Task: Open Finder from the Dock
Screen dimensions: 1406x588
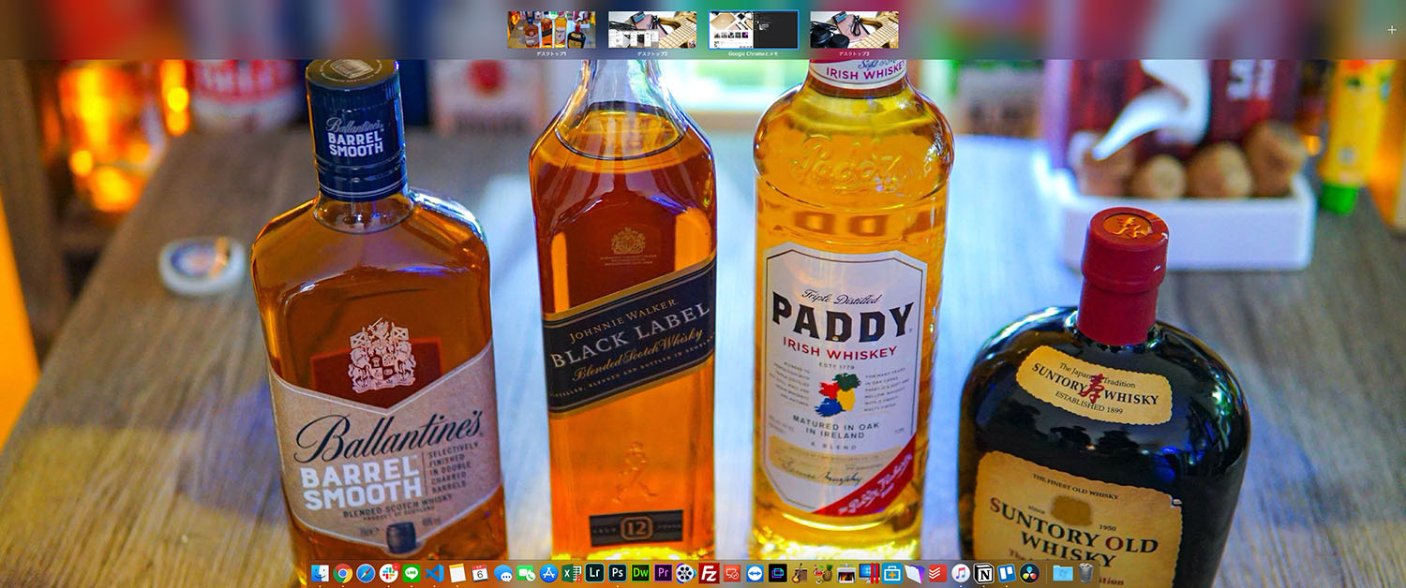Action: click(x=321, y=573)
